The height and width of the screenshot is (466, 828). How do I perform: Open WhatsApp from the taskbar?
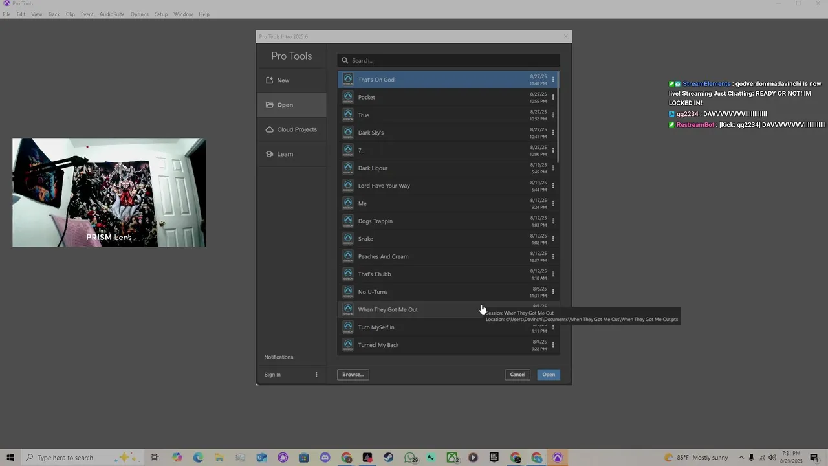pos(410,458)
